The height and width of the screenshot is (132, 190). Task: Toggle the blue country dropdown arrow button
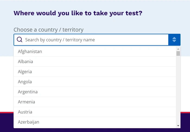[x=174, y=40]
